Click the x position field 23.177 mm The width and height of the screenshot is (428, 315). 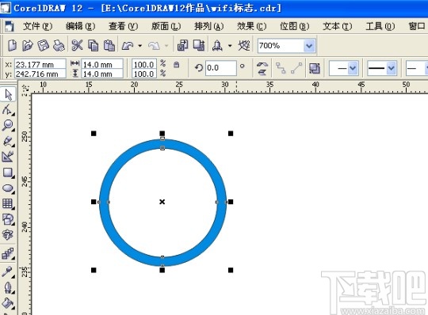point(40,65)
